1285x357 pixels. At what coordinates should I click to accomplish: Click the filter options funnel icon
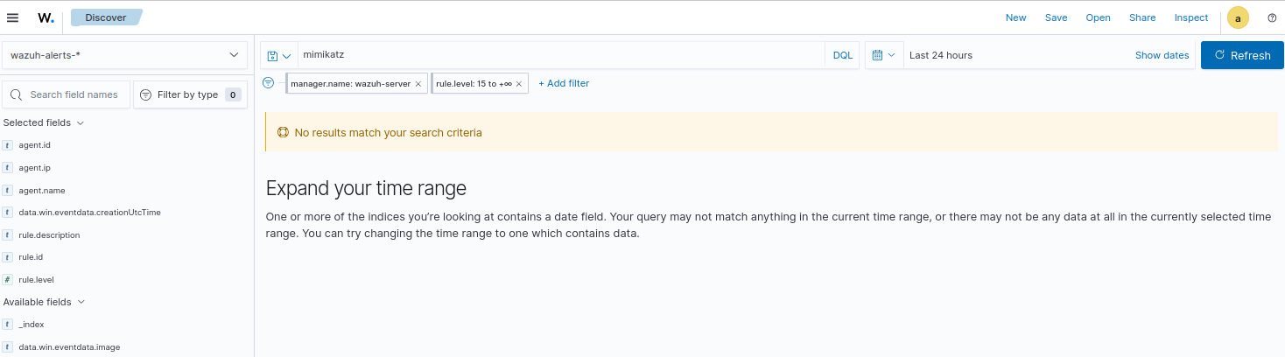[269, 83]
